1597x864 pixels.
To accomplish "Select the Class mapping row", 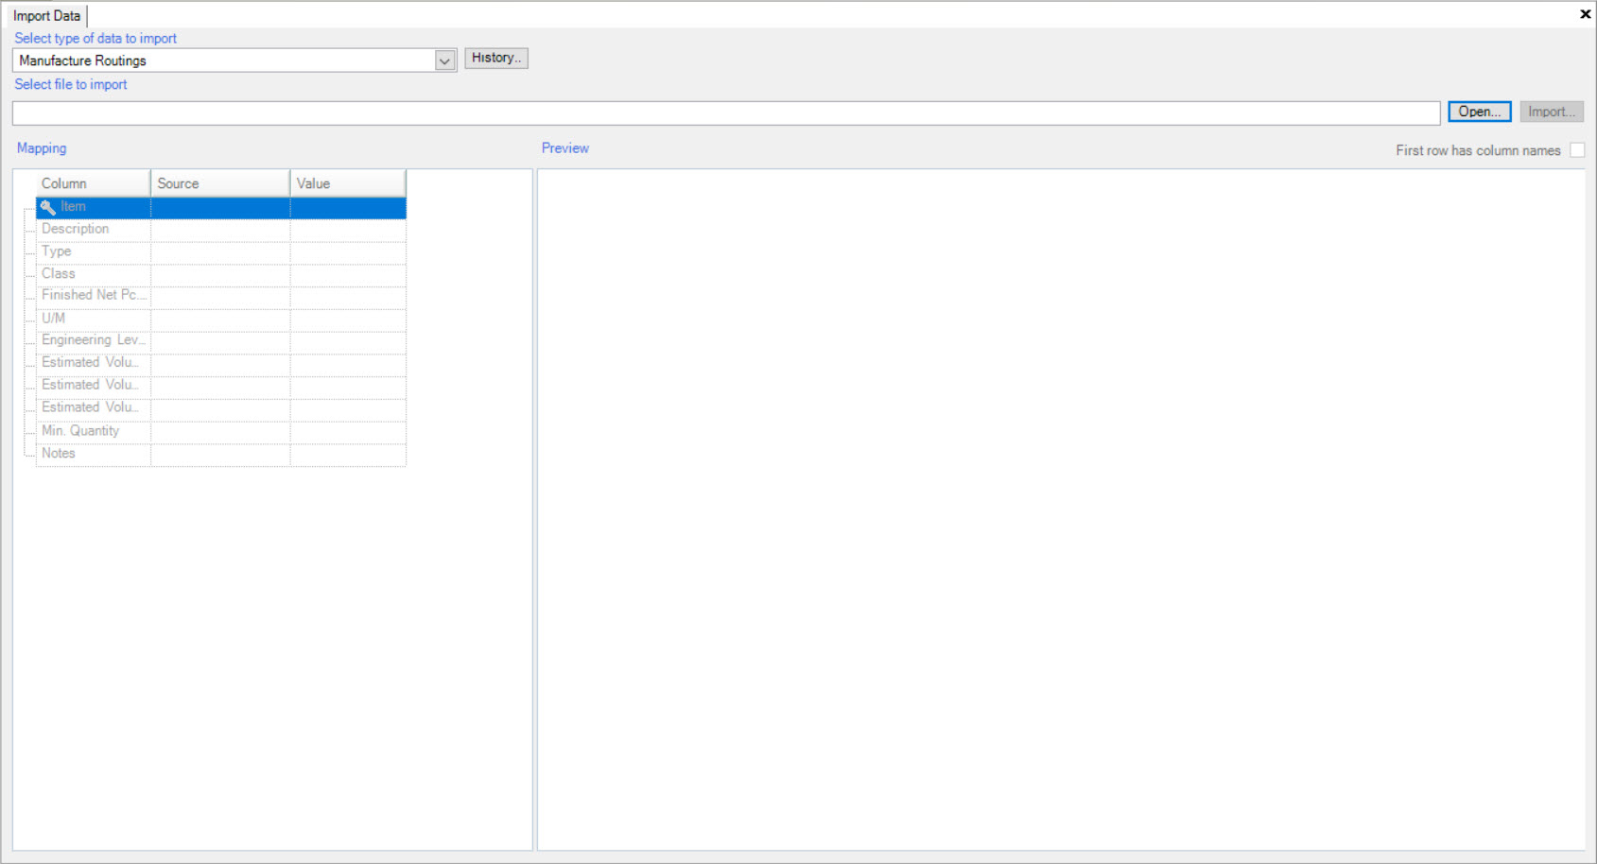I will (220, 274).
